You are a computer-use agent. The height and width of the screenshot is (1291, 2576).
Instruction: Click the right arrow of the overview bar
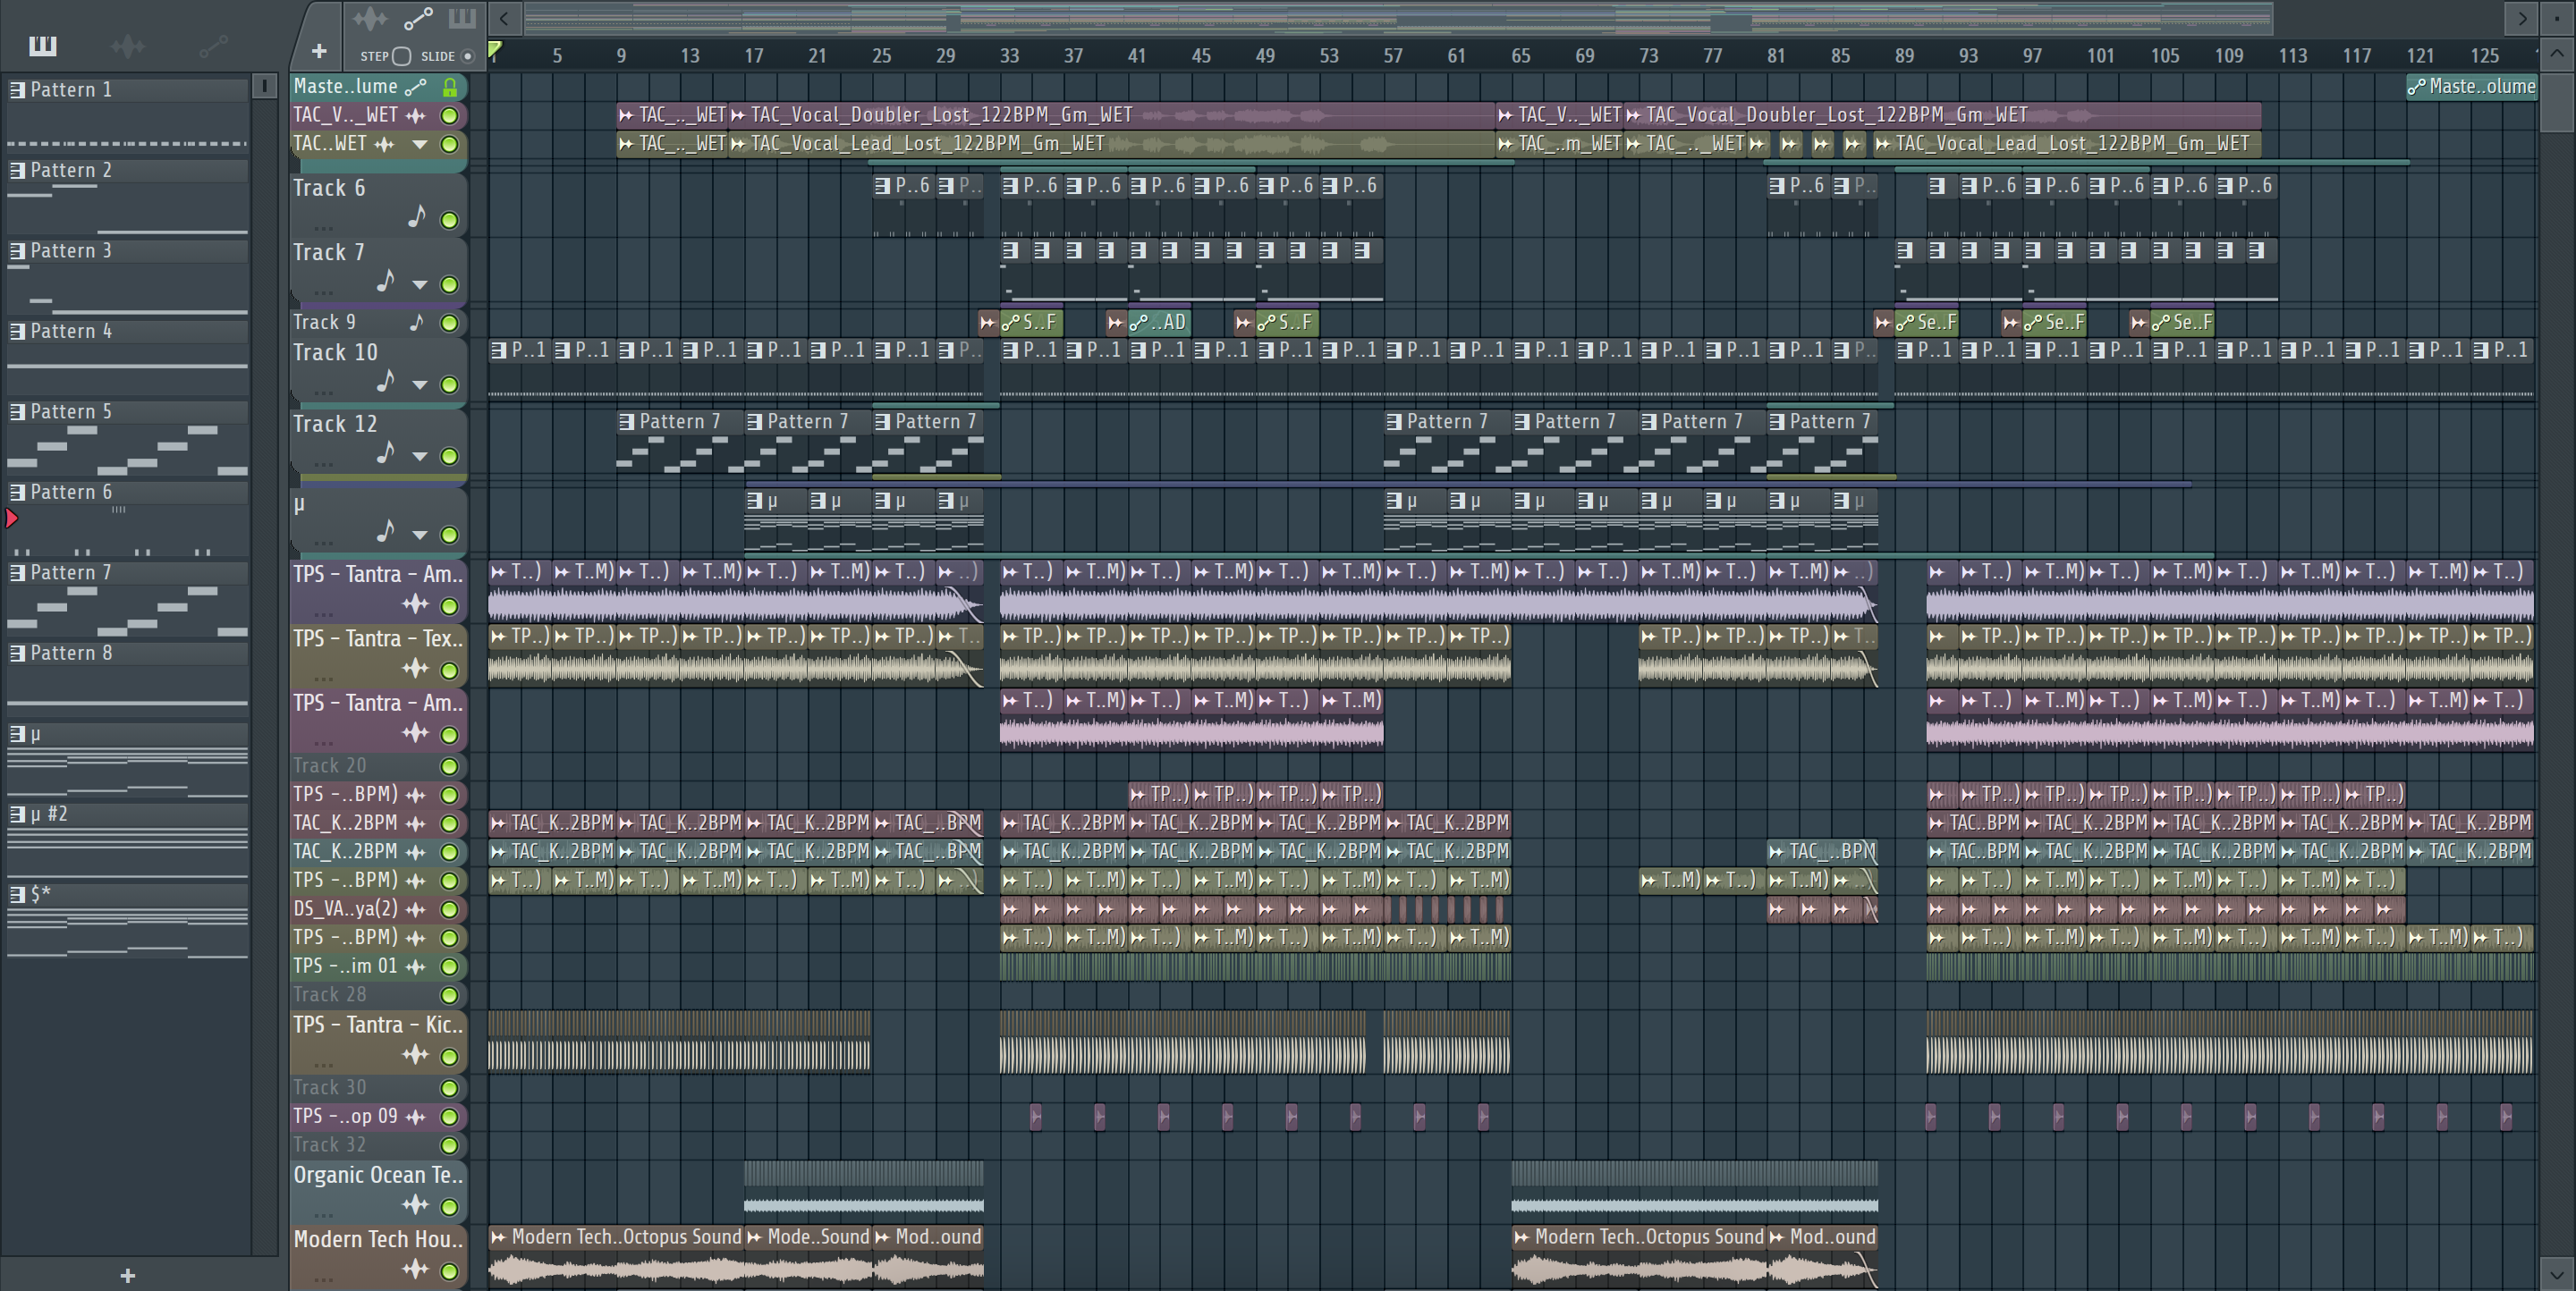[x=2522, y=18]
